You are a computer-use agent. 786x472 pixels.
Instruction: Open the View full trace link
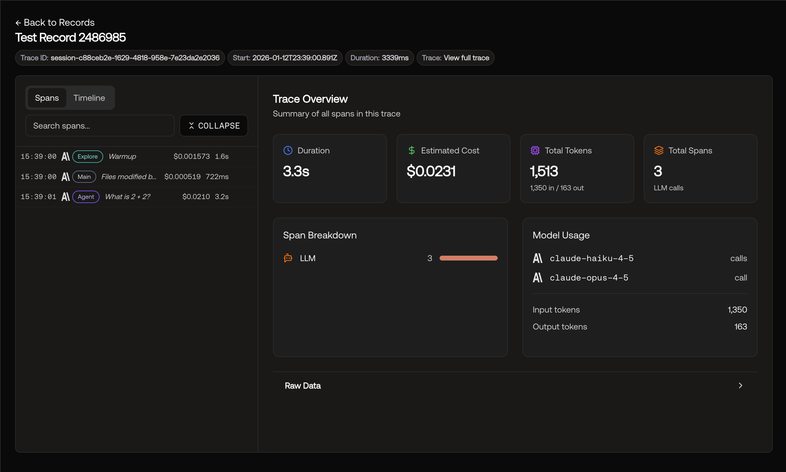pos(466,58)
